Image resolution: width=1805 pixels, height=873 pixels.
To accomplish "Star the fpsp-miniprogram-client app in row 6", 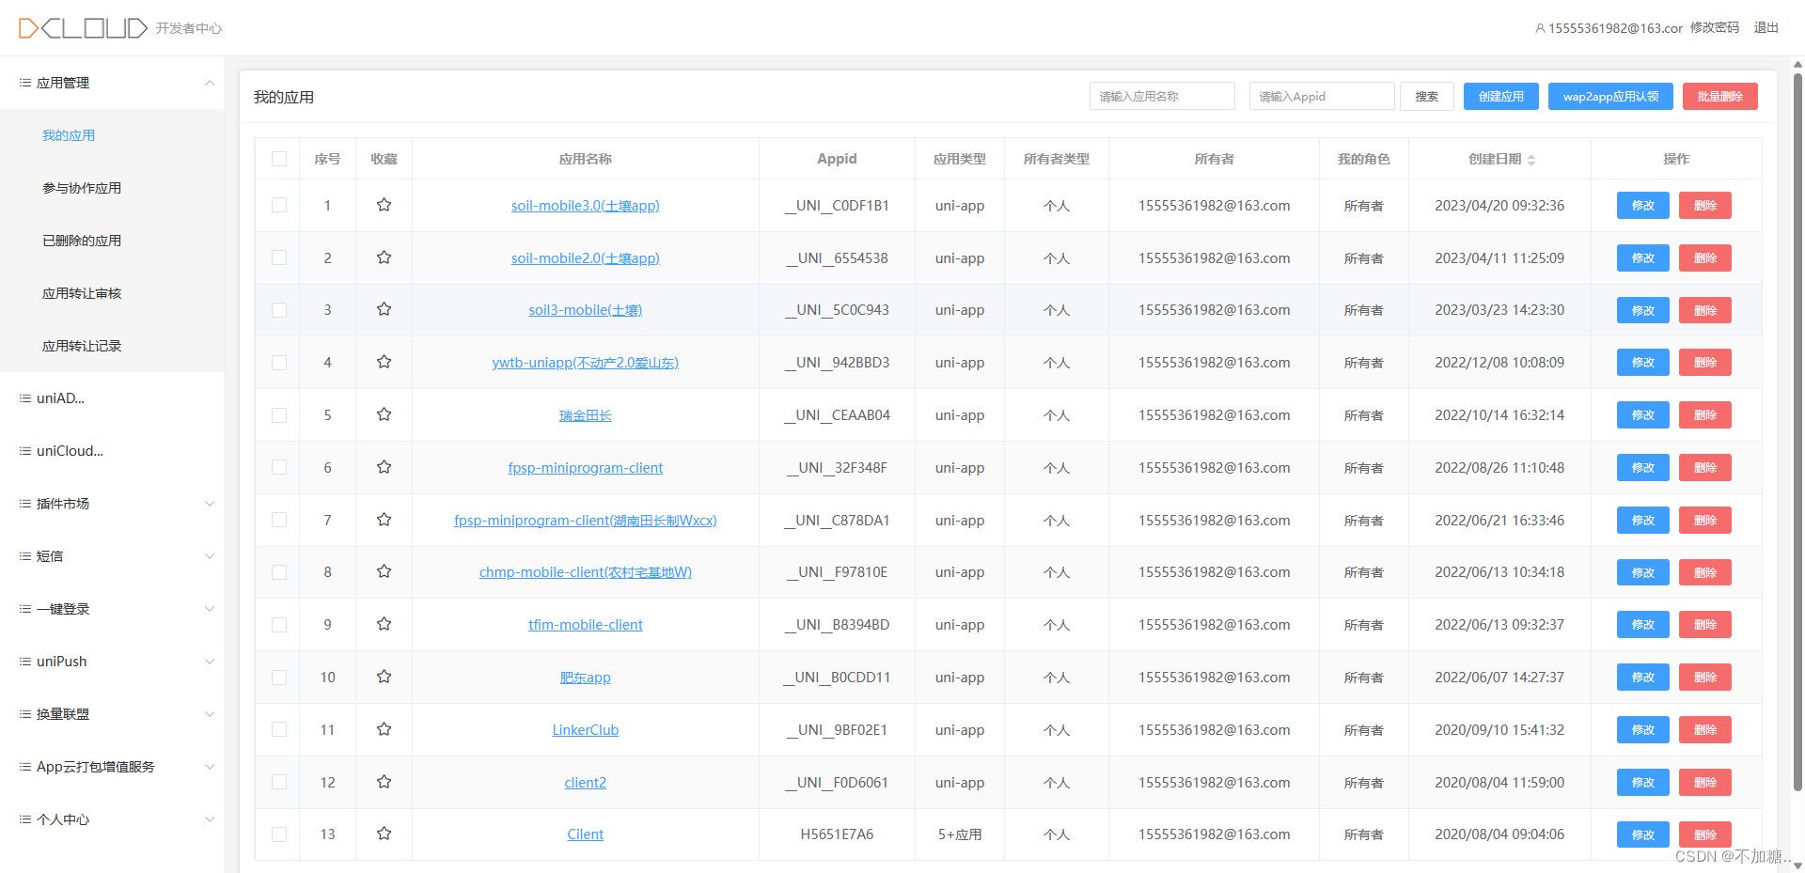I will (384, 467).
